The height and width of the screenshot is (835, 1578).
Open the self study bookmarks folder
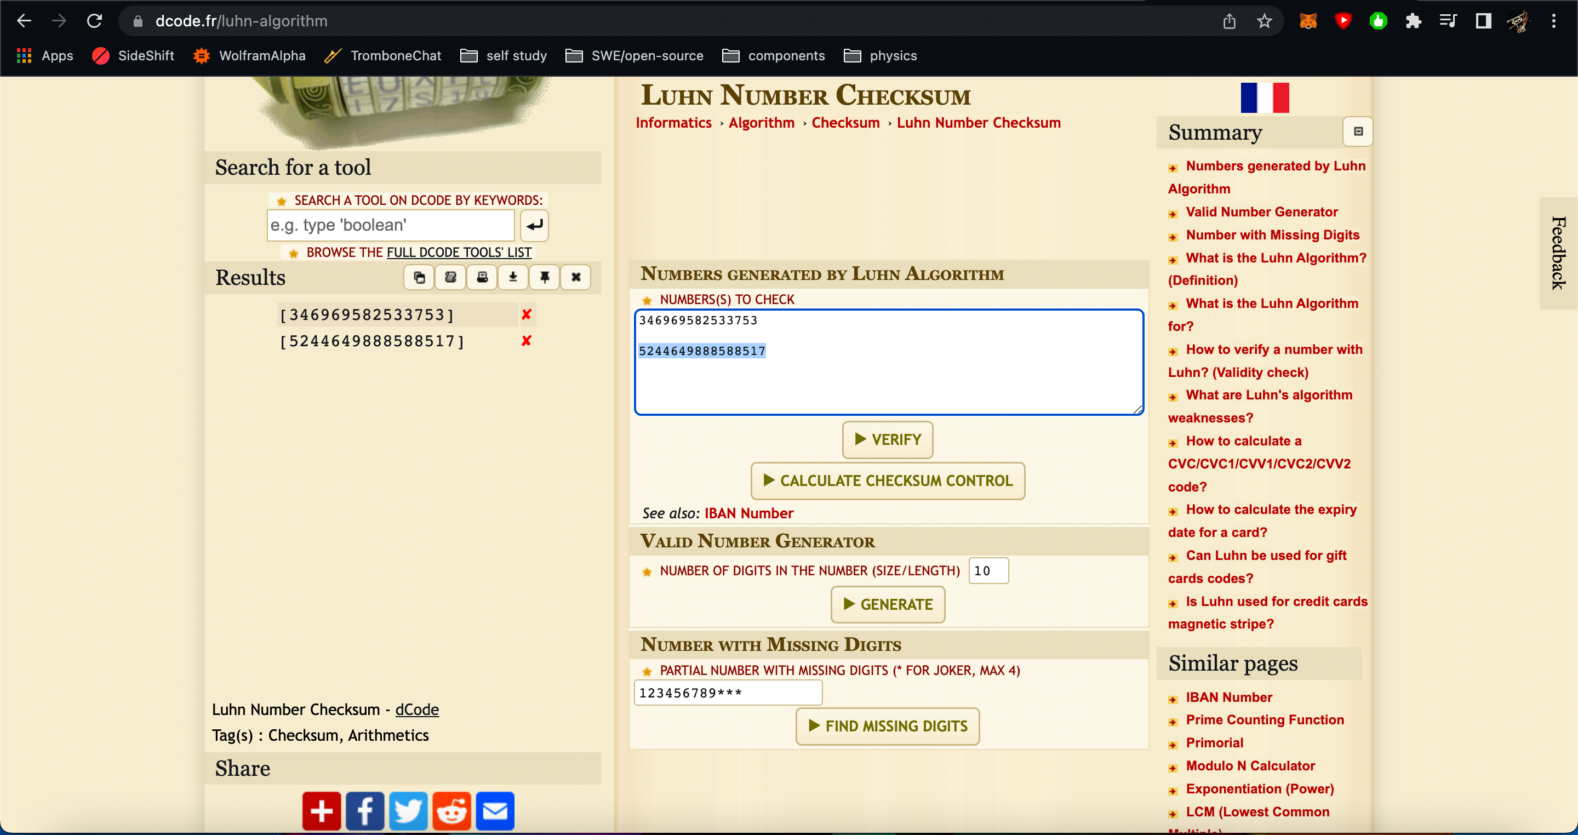pos(504,56)
